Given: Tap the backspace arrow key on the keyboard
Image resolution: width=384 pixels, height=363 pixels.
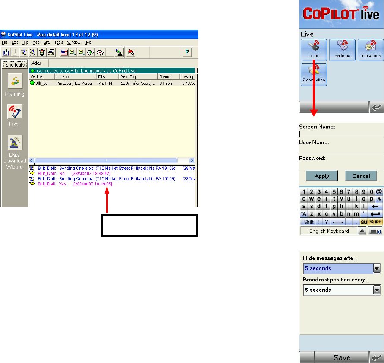Looking at the screenshot, I should [x=375, y=207].
